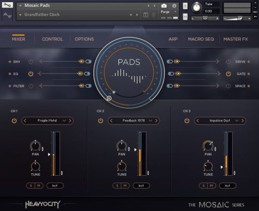Go to previous snapshot before Grandfather Clock

tap(131, 15)
